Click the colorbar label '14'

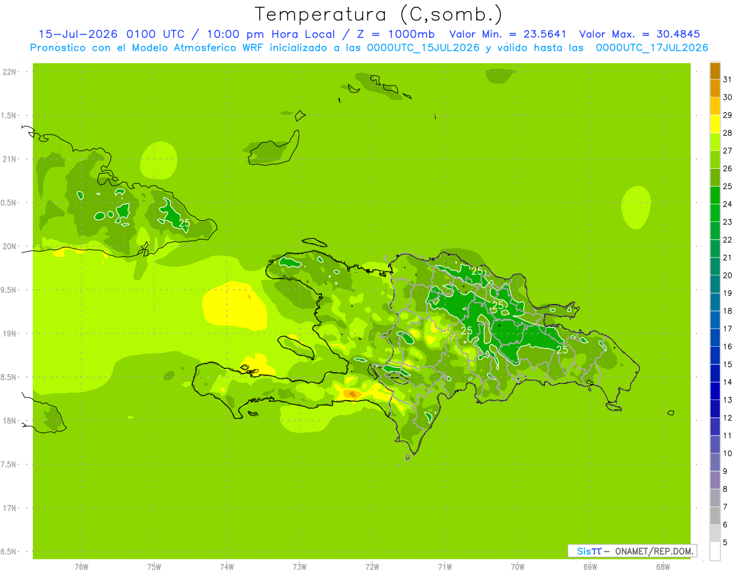(x=727, y=382)
